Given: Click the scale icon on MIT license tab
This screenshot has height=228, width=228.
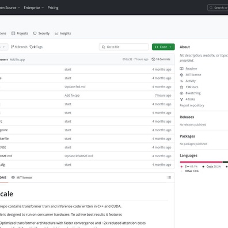Looking at the screenshot, I should (x=13, y=177).
